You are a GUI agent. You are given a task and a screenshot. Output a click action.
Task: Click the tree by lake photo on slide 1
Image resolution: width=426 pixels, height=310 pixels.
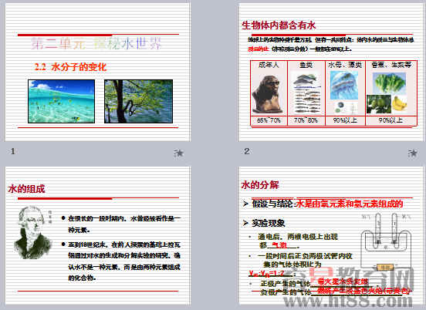pos(139,101)
